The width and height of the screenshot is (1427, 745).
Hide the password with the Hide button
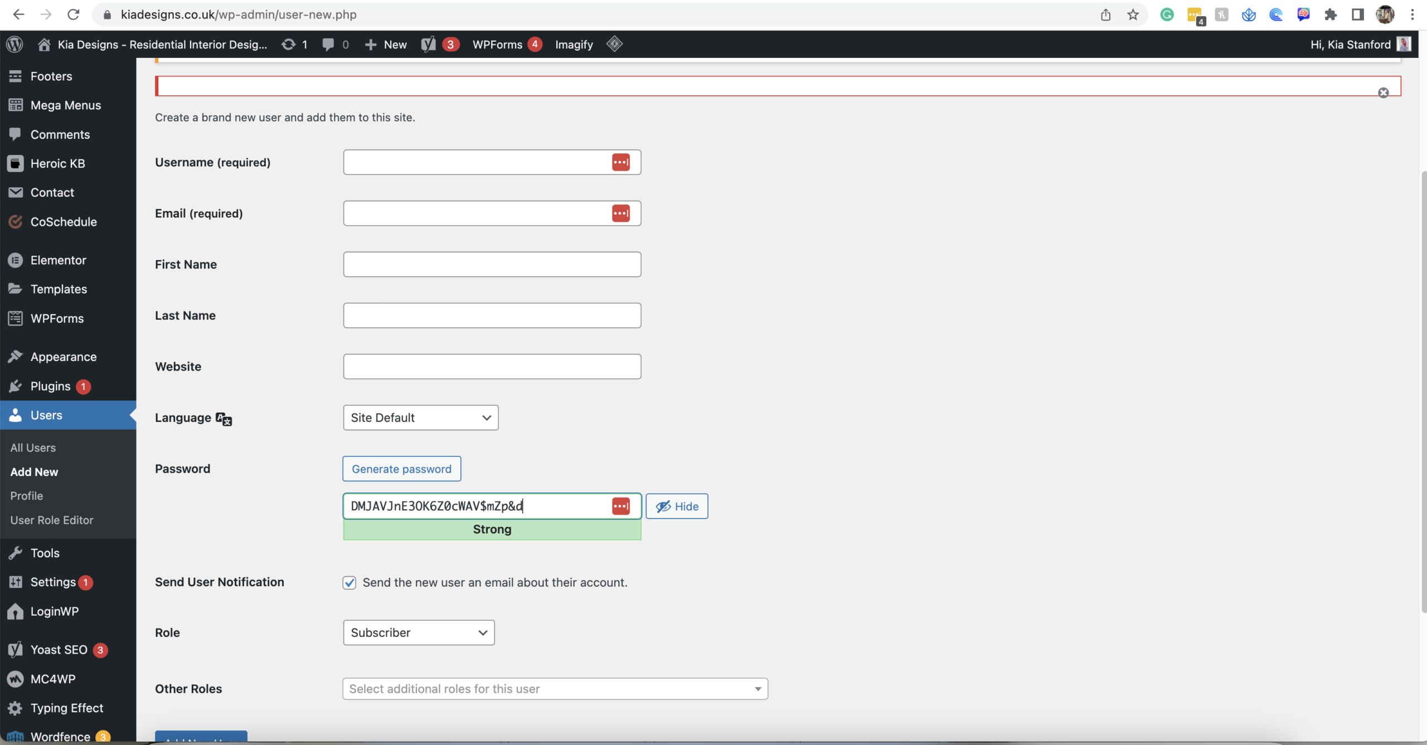tap(677, 507)
